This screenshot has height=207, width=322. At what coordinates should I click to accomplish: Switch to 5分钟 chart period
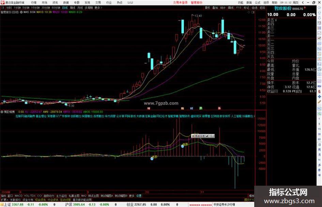click(26, 7)
